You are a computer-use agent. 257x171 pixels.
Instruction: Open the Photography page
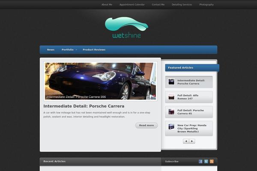(x=206, y=5)
